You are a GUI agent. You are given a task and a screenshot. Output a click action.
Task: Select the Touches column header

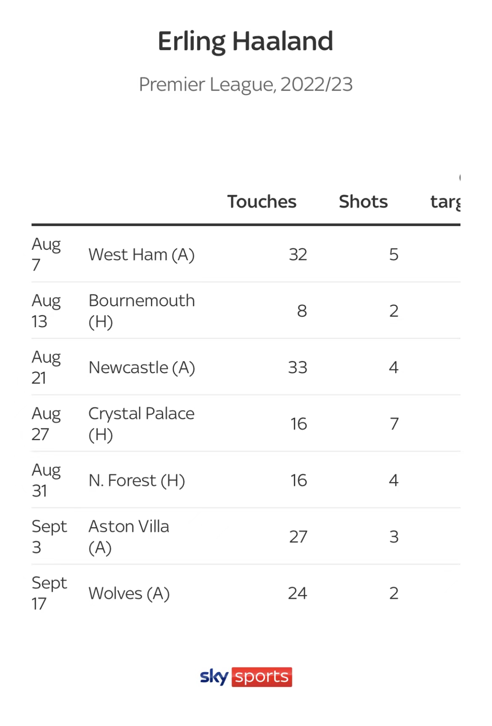point(262,202)
